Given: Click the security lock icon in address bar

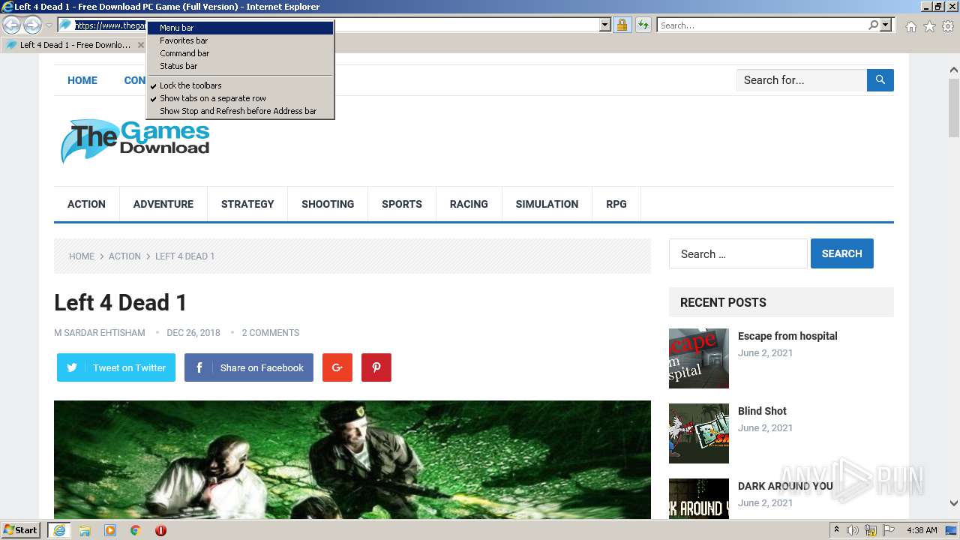Looking at the screenshot, I should click(622, 25).
